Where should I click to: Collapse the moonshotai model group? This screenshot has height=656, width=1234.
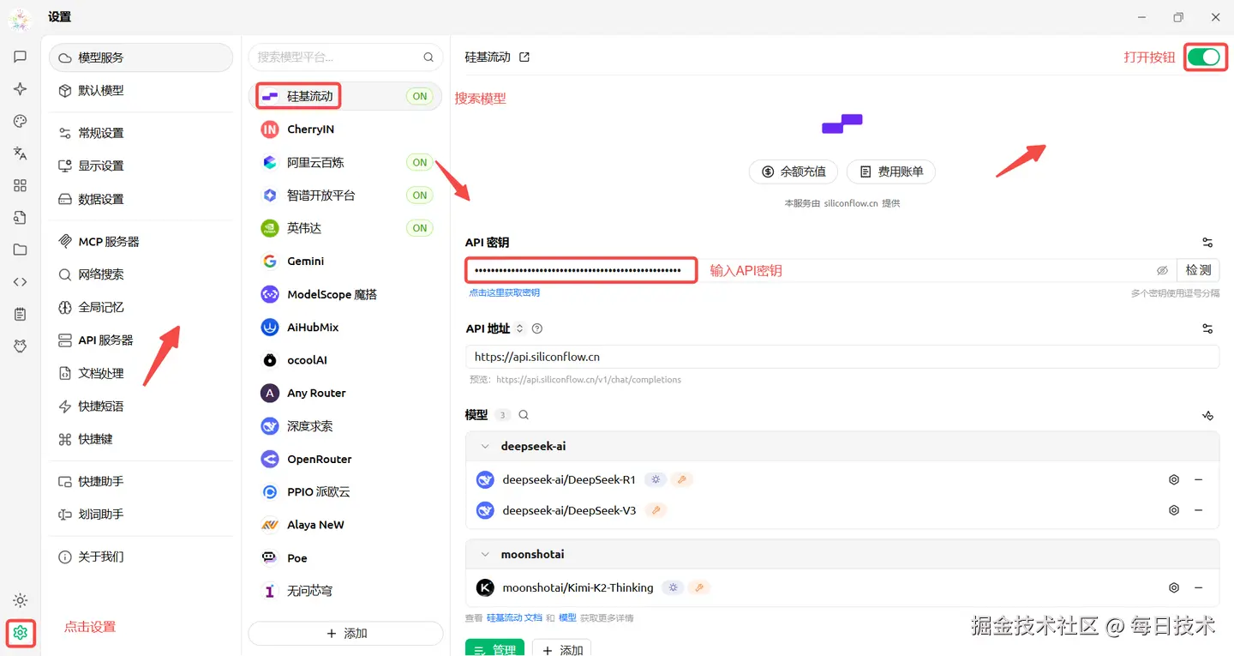pyautogui.click(x=485, y=555)
